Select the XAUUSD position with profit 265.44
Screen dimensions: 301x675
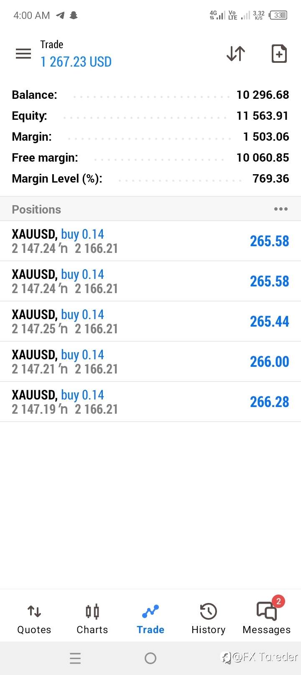150,321
